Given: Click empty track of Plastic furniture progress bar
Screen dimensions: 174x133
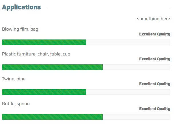Looking at the screenshot, I should coord(136,67).
